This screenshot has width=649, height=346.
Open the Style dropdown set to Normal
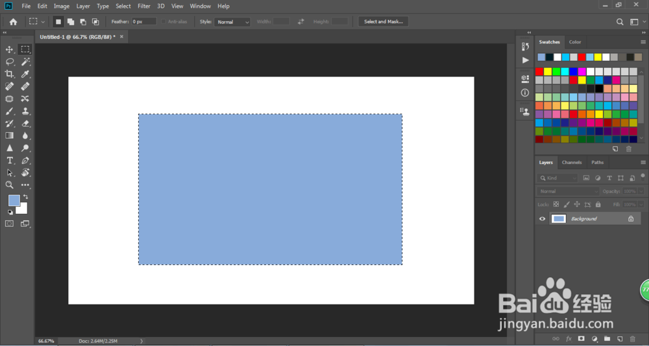pyautogui.click(x=232, y=22)
